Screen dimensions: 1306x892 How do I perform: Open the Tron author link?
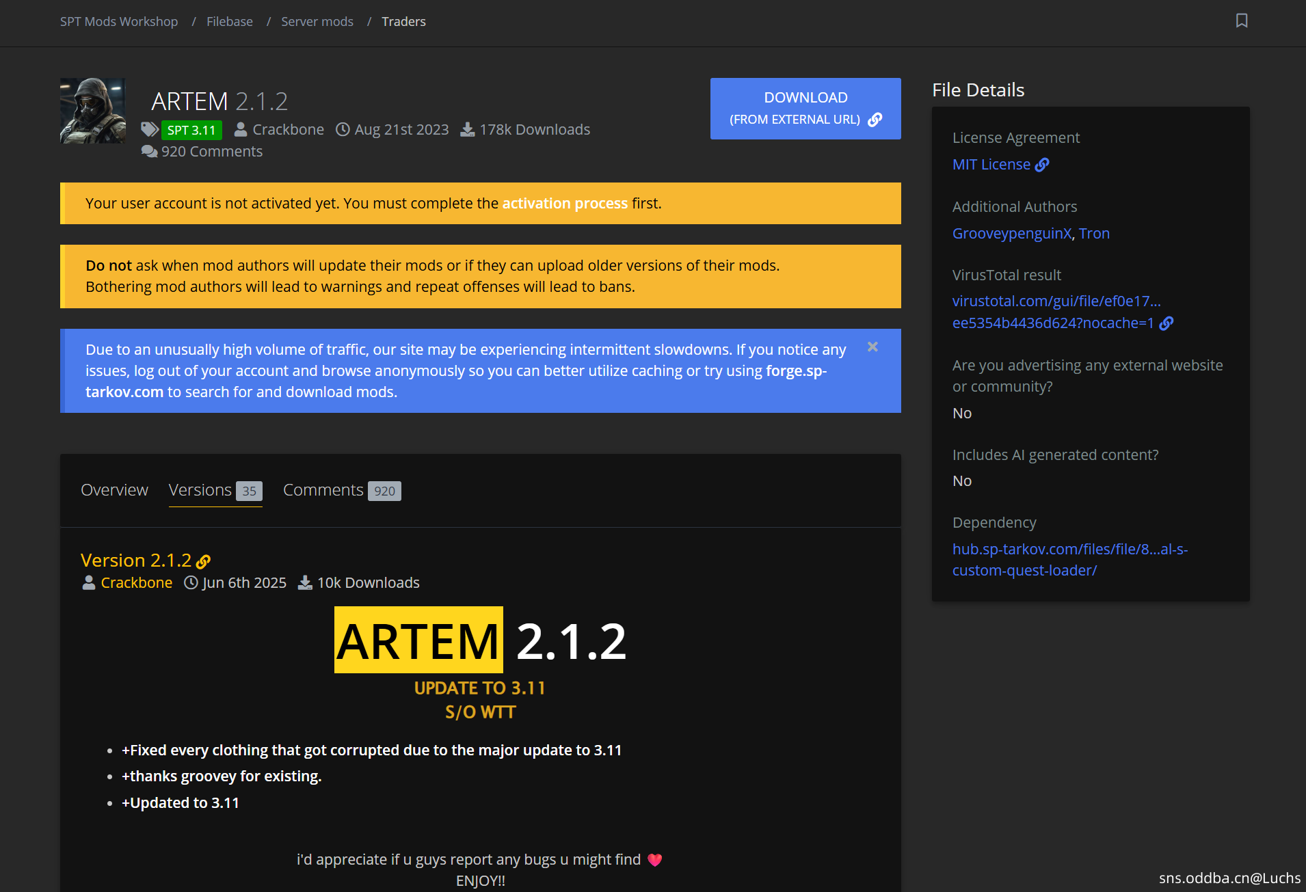tap(1094, 233)
